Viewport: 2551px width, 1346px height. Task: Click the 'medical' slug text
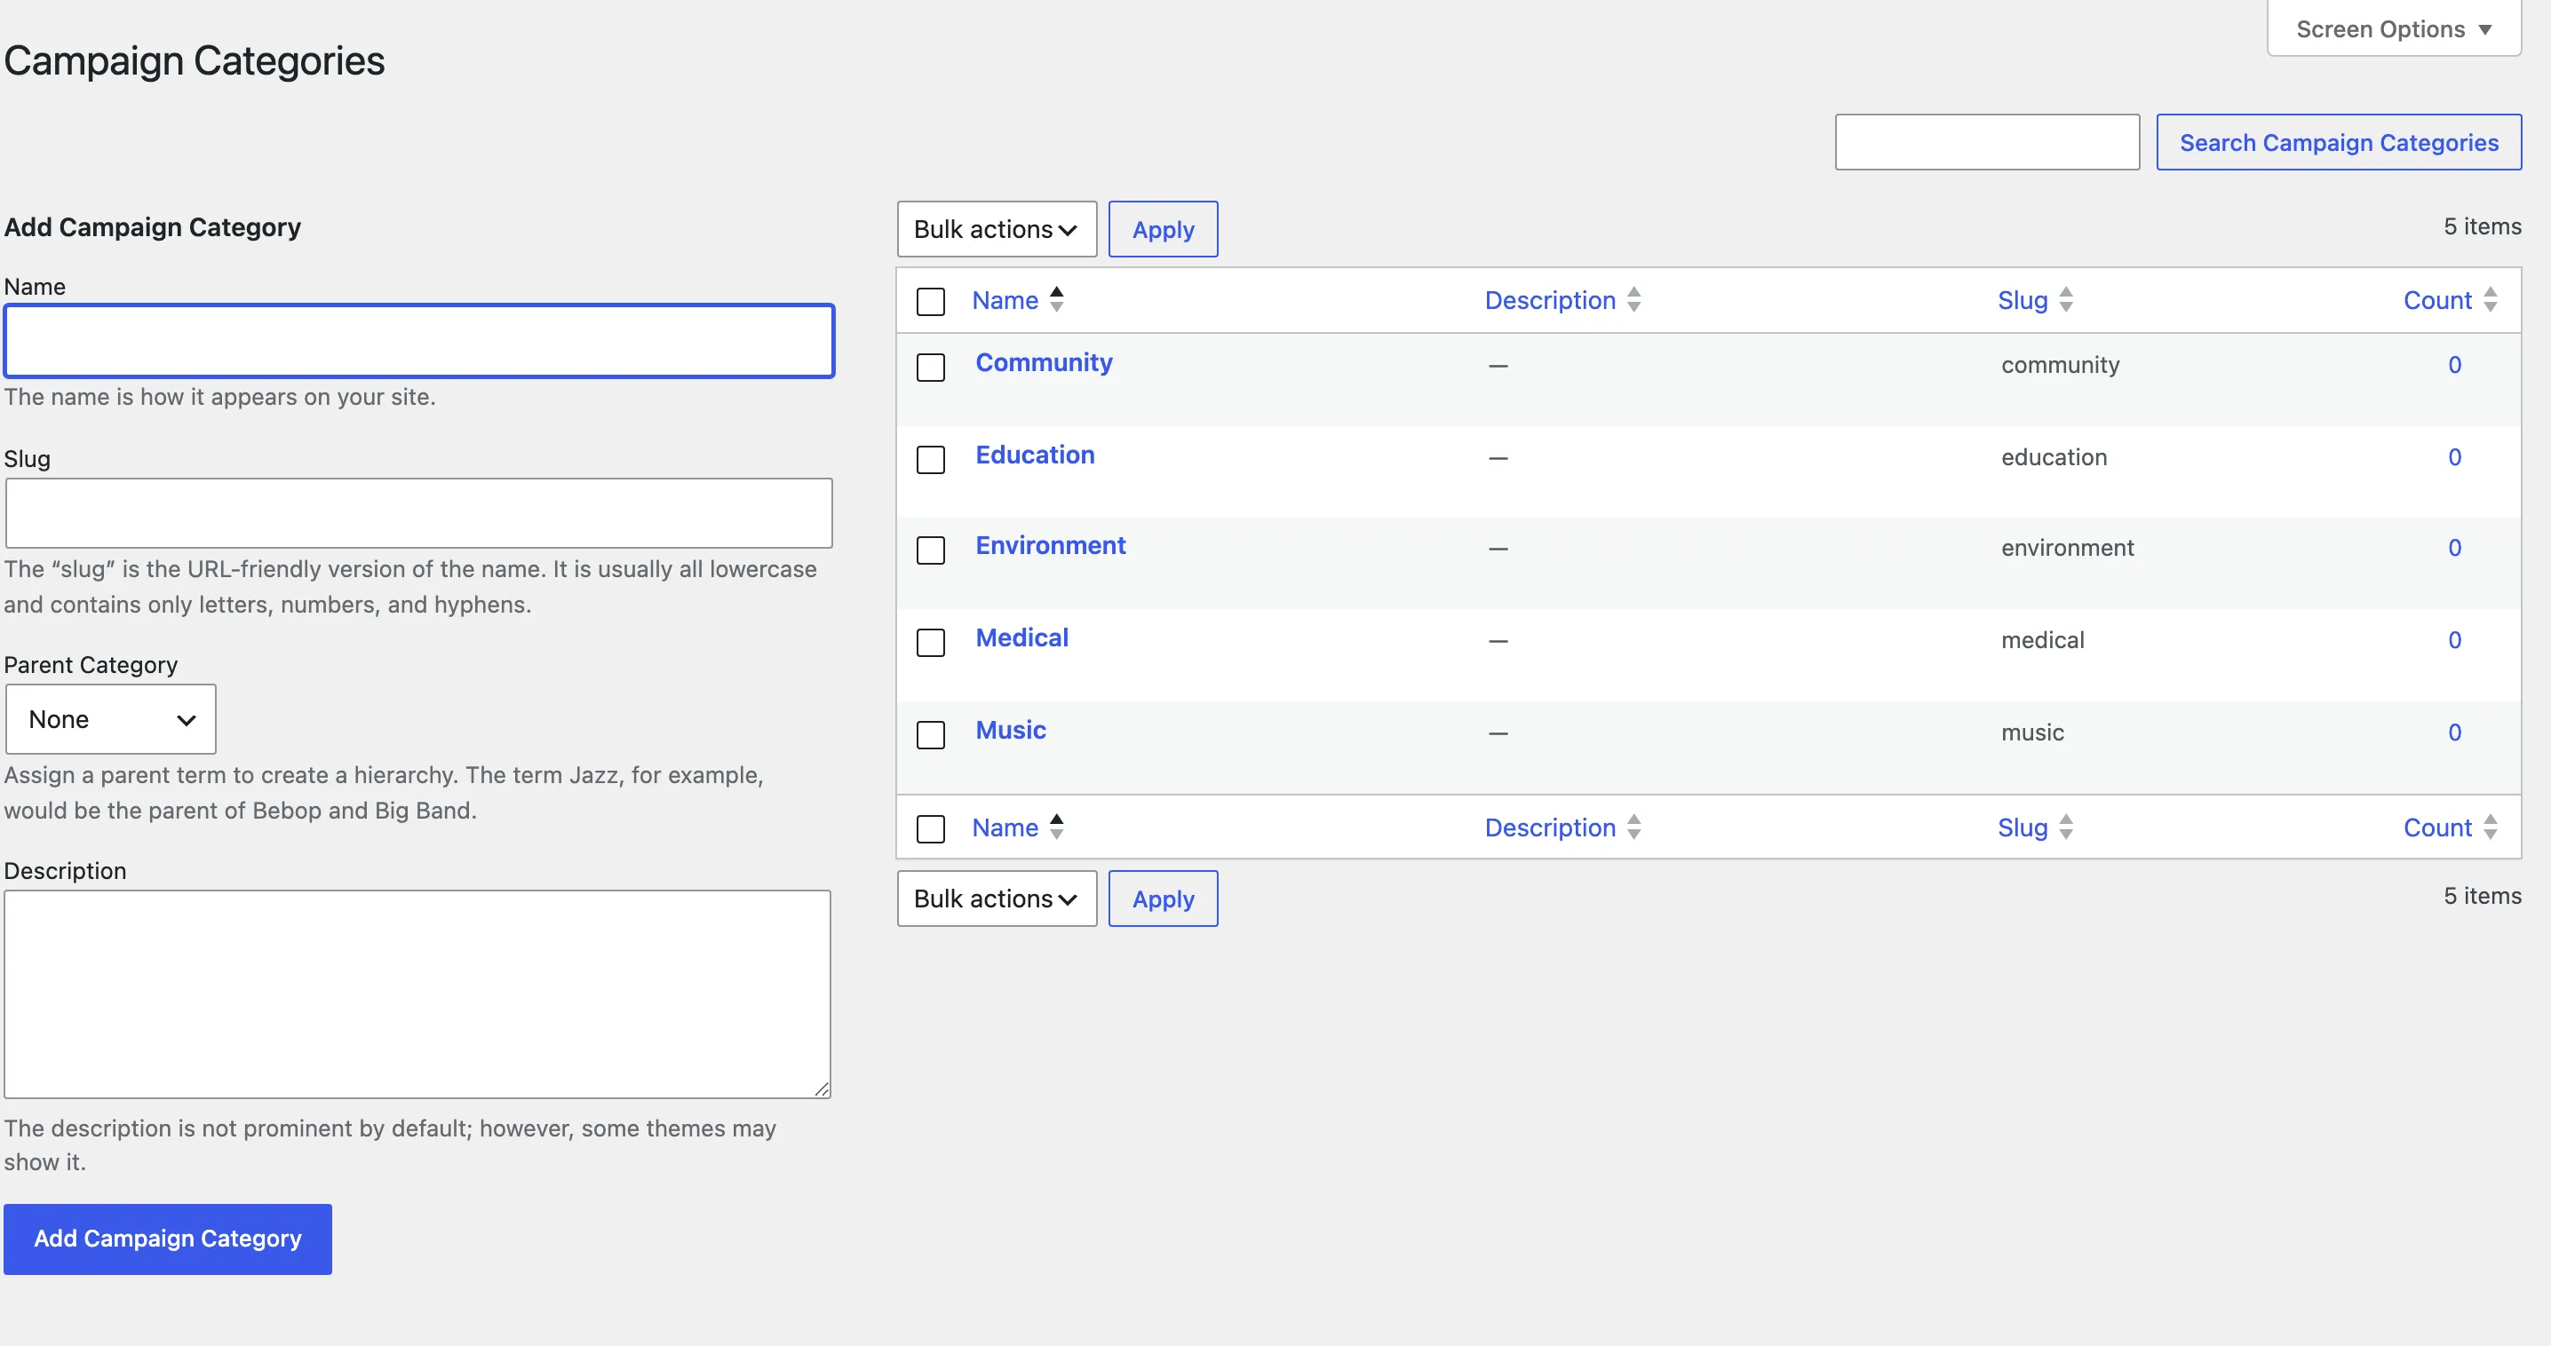[2043, 639]
